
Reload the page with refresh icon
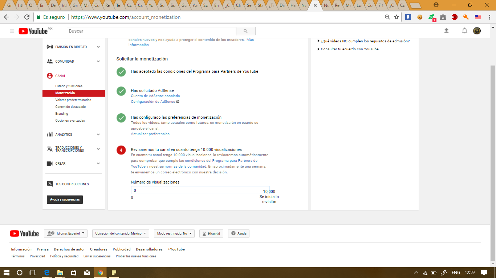point(27,17)
